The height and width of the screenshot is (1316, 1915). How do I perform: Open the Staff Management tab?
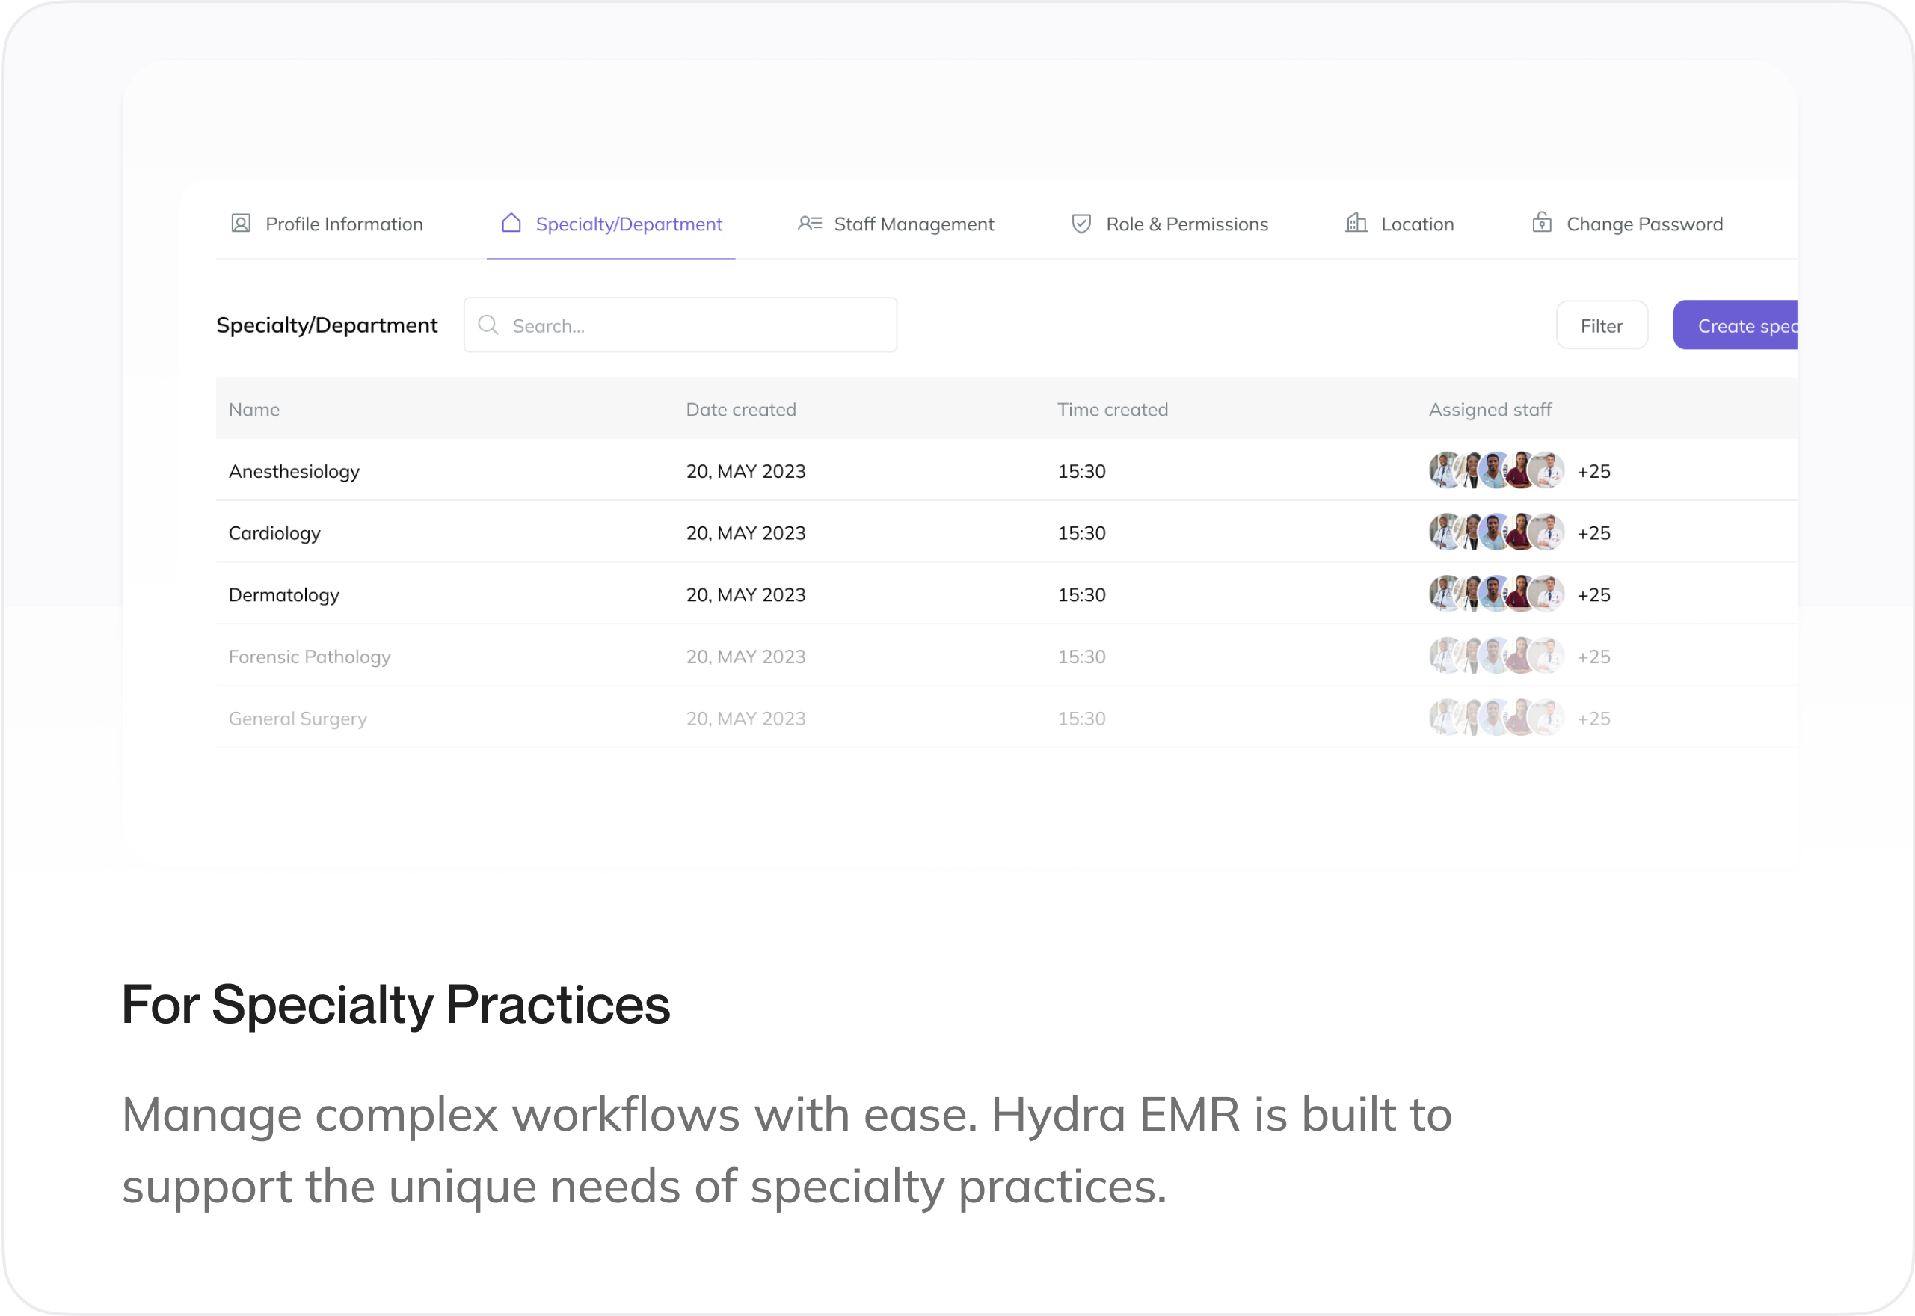(914, 224)
